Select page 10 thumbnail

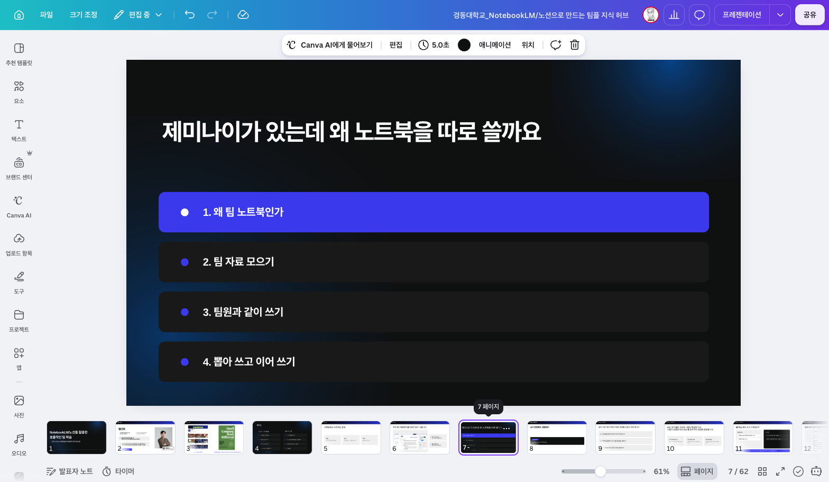[x=694, y=438]
